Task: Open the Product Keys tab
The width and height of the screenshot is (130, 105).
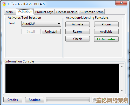Action: pos(44,12)
